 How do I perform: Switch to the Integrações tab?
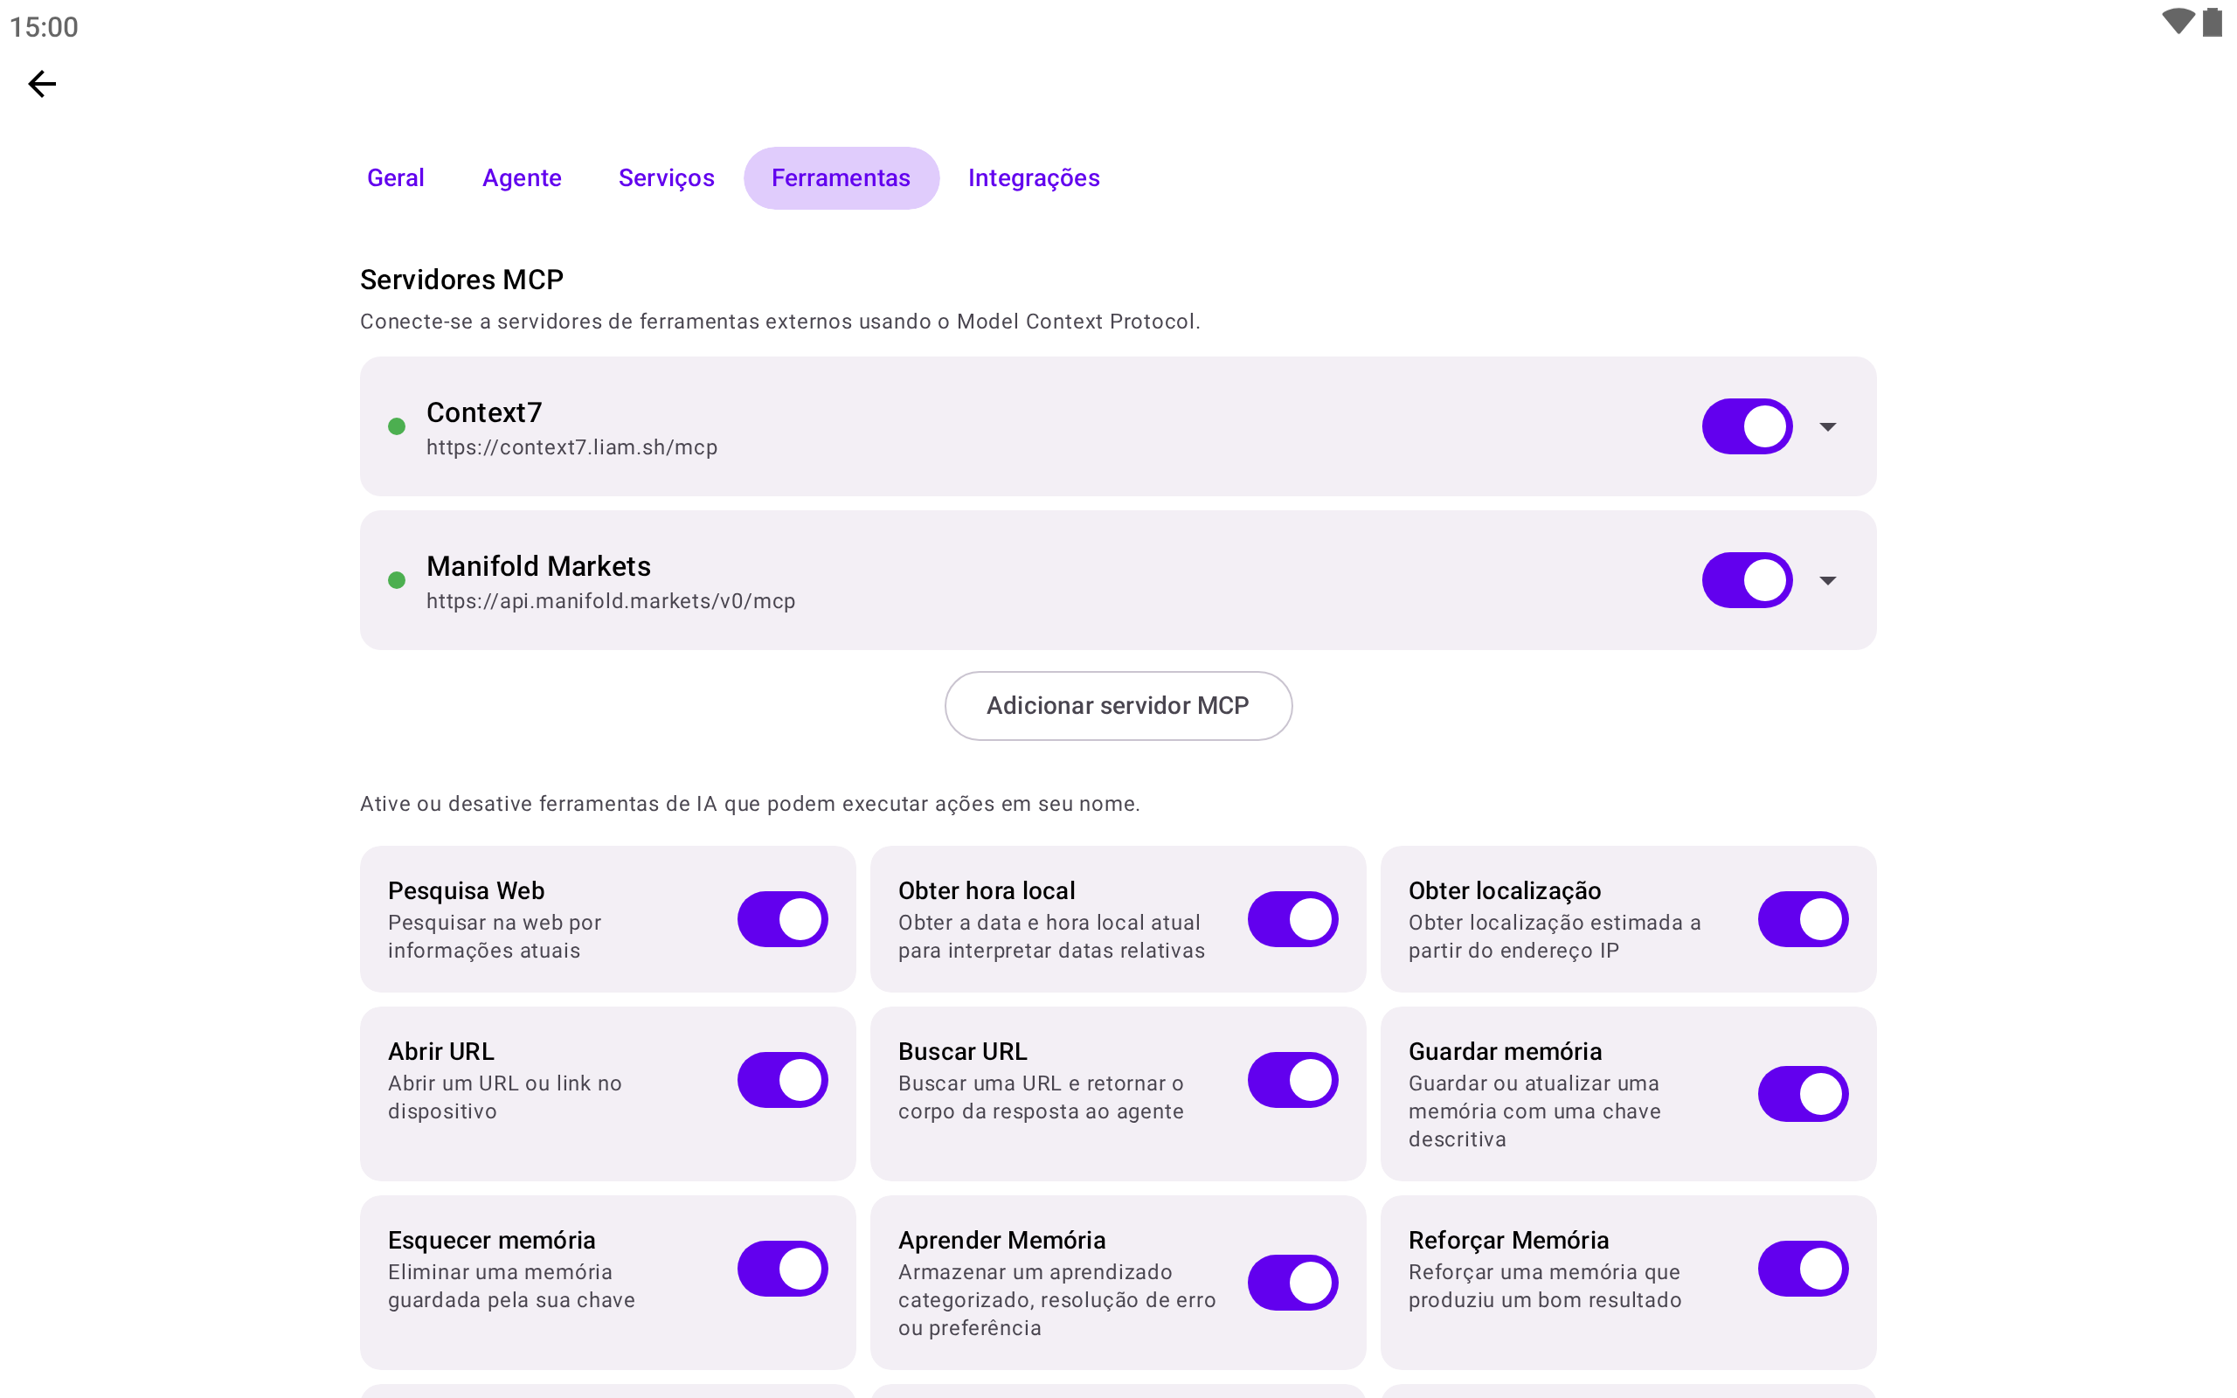click(1034, 177)
